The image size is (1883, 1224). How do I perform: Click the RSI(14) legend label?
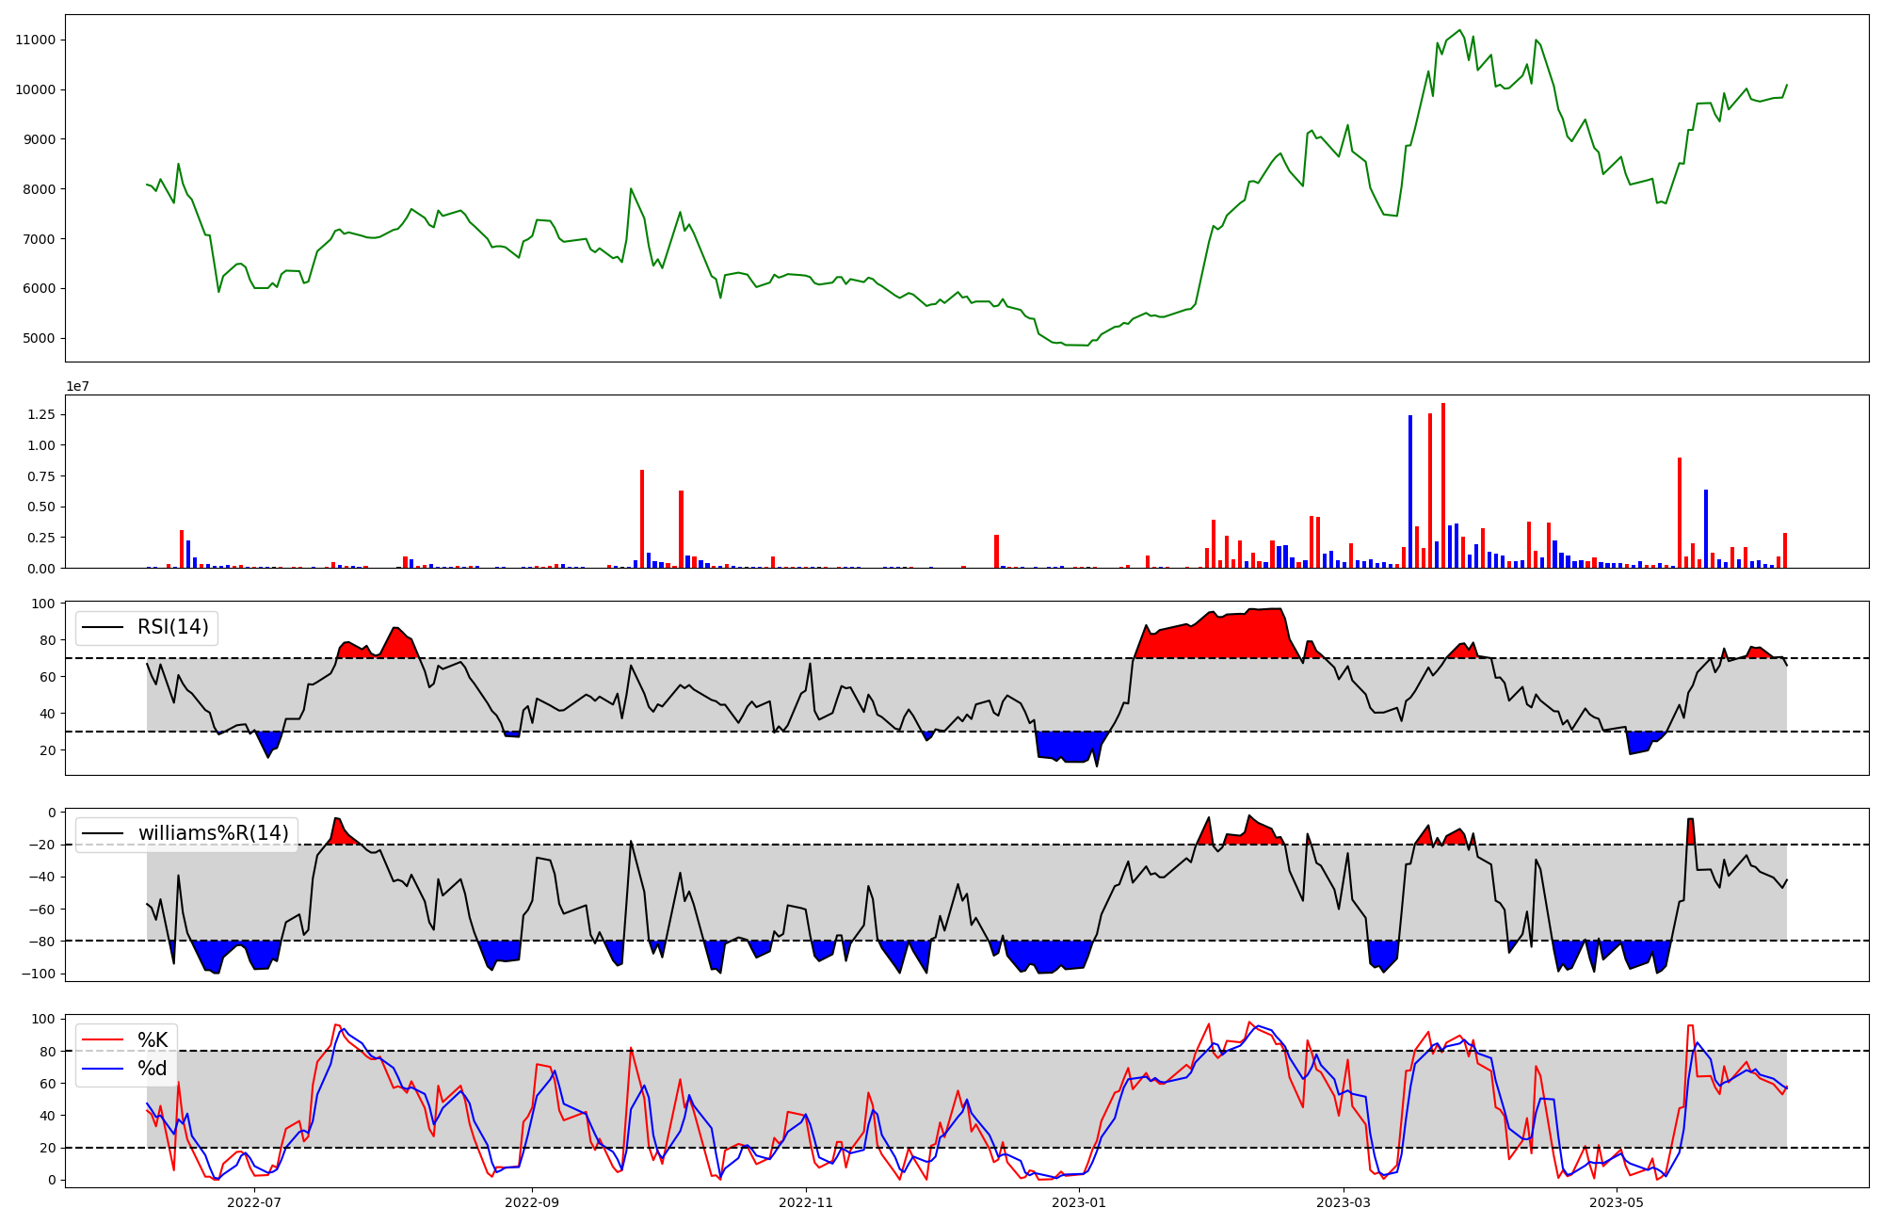pyautogui.click(x=173, y=627)
